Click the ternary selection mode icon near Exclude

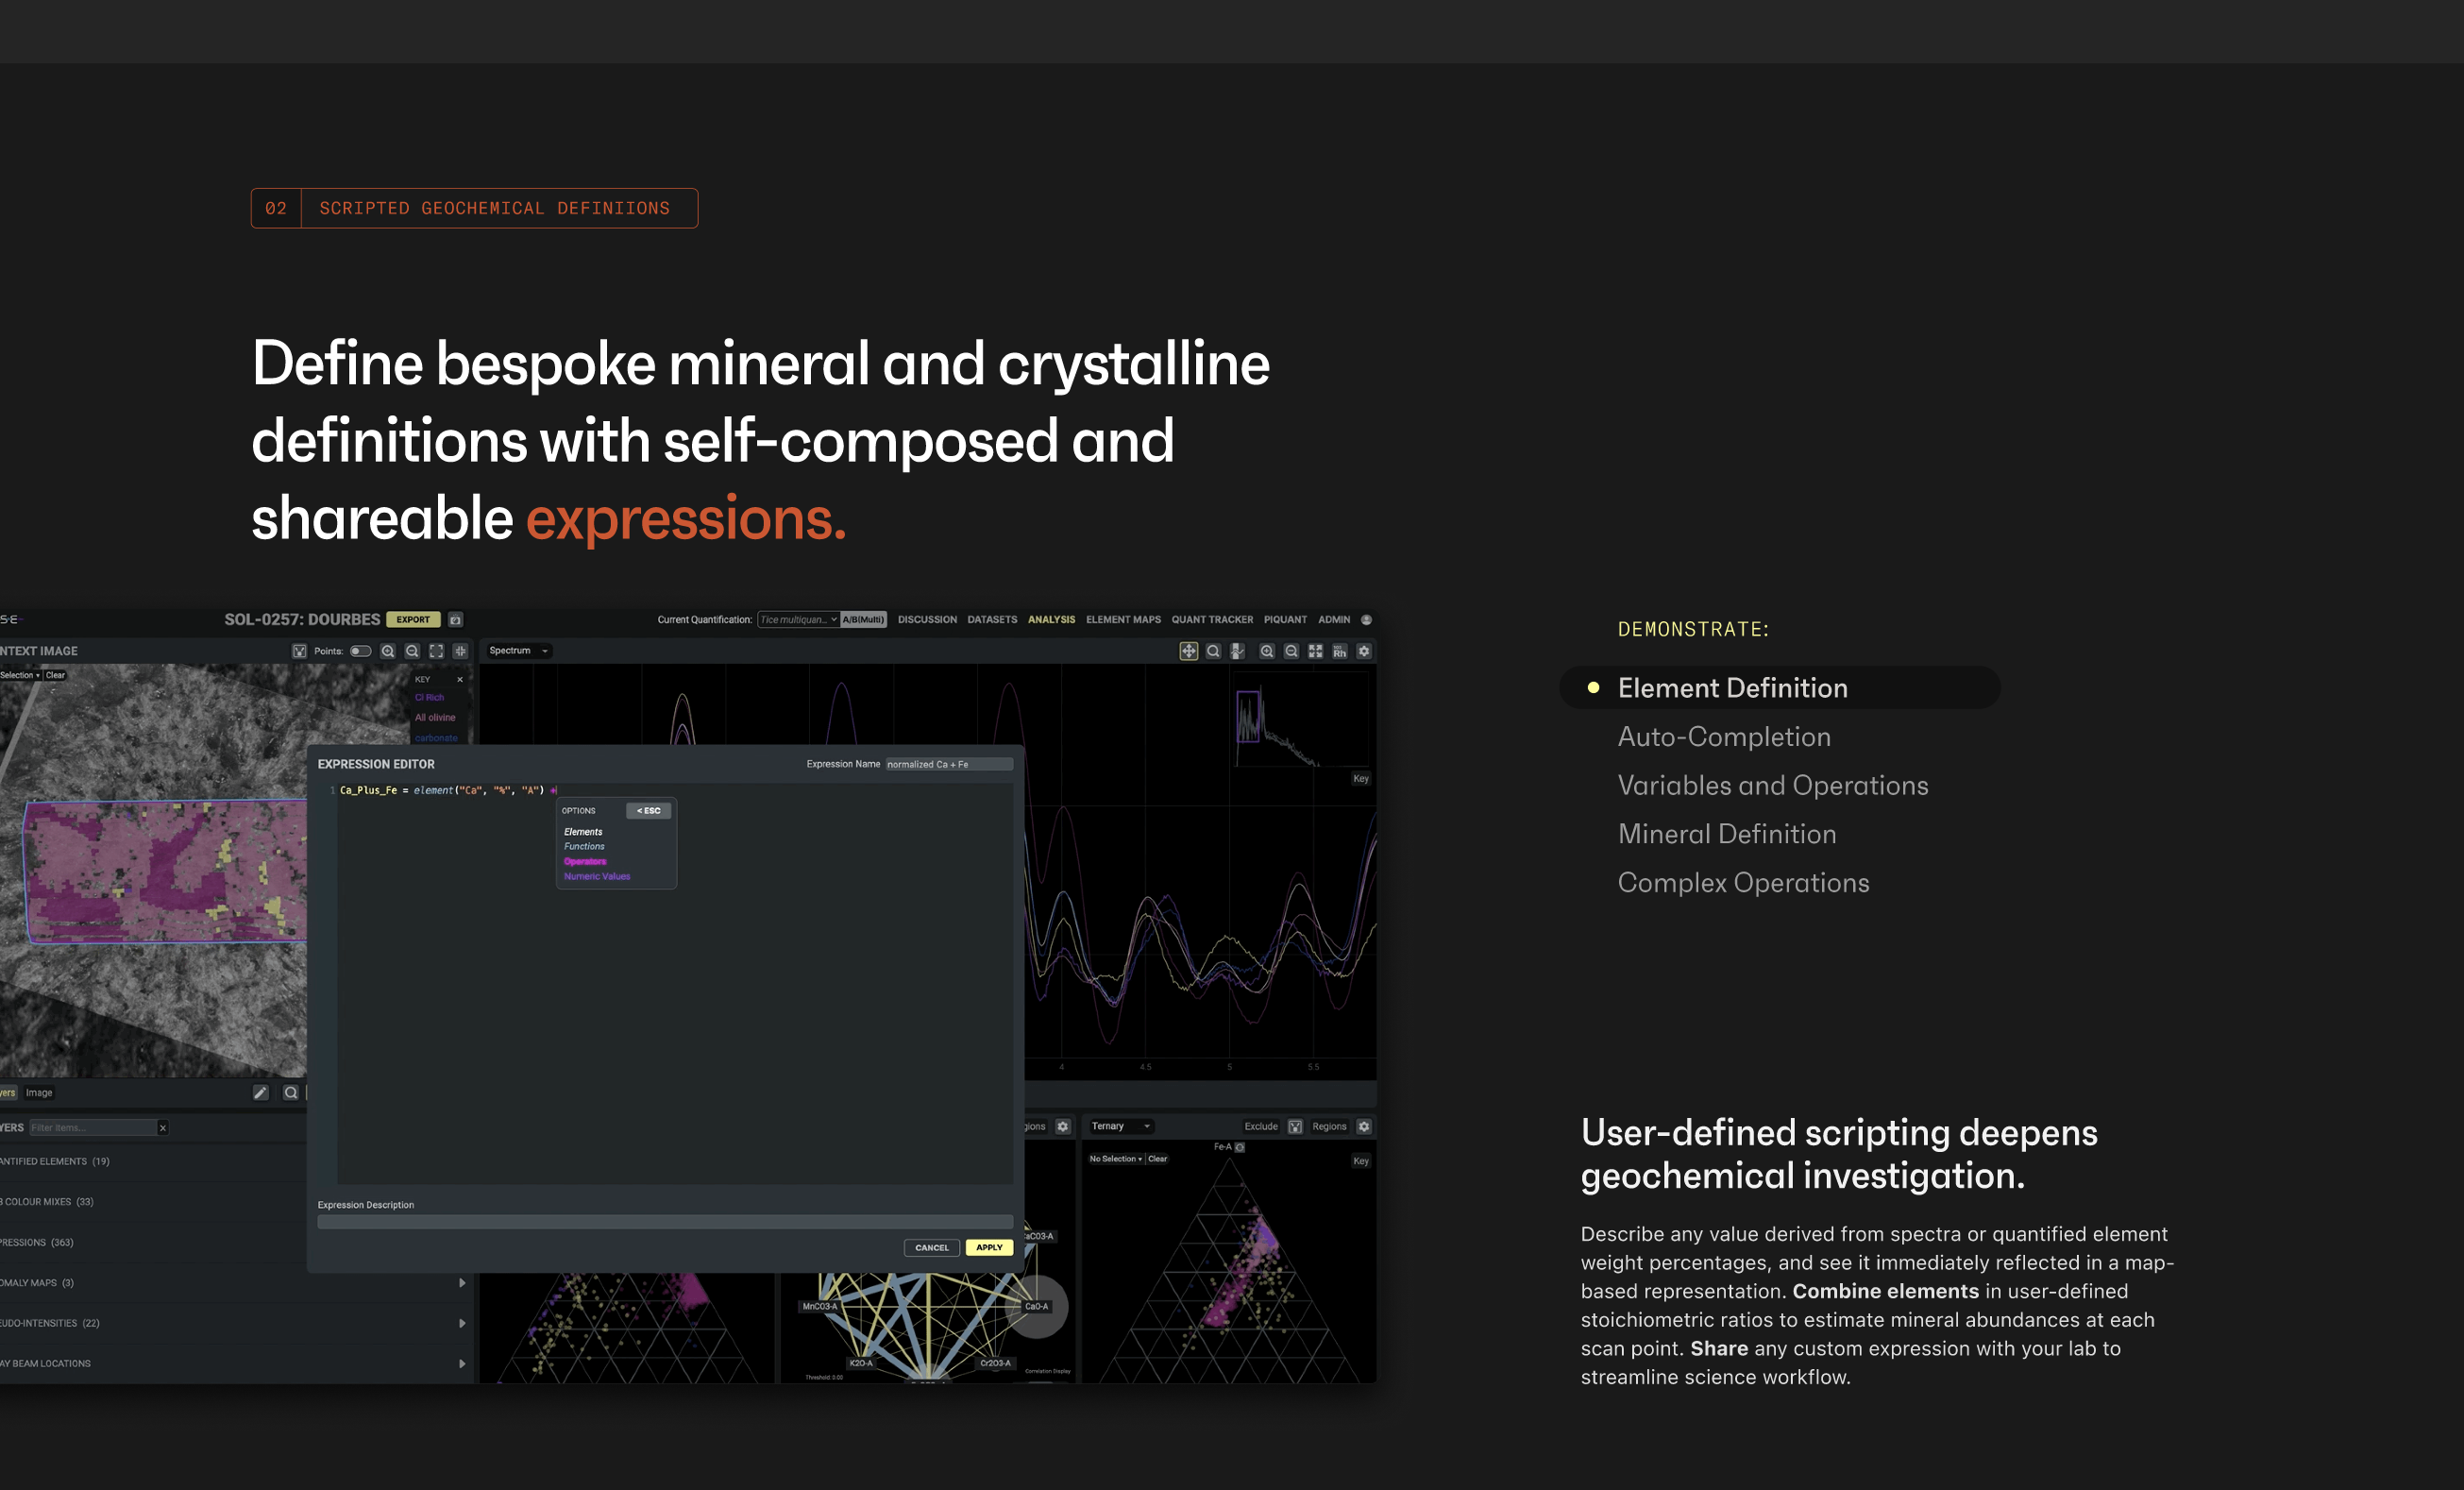(1295, 1127)
